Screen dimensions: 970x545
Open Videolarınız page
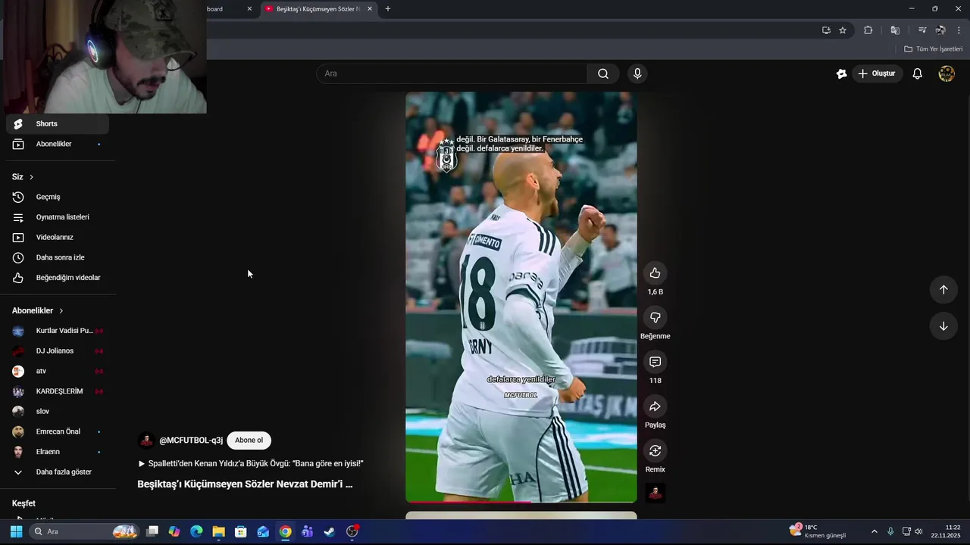pyautogui.click(x=58, y=237)
